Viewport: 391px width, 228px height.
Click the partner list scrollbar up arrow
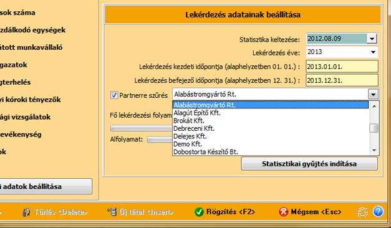coord(374,106)
